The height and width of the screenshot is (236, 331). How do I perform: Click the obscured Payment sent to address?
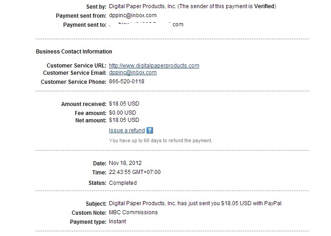pyautogui.click(x=146, y=24)
